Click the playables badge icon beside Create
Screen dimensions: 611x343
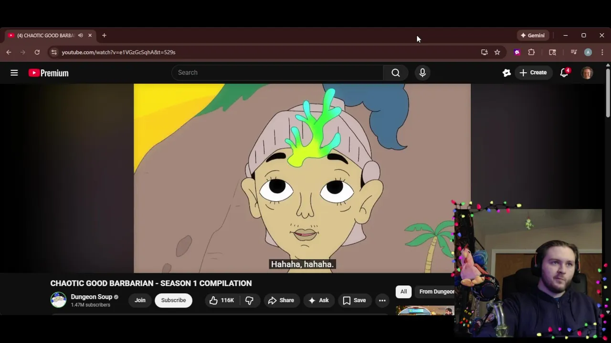tap(506, 72)
